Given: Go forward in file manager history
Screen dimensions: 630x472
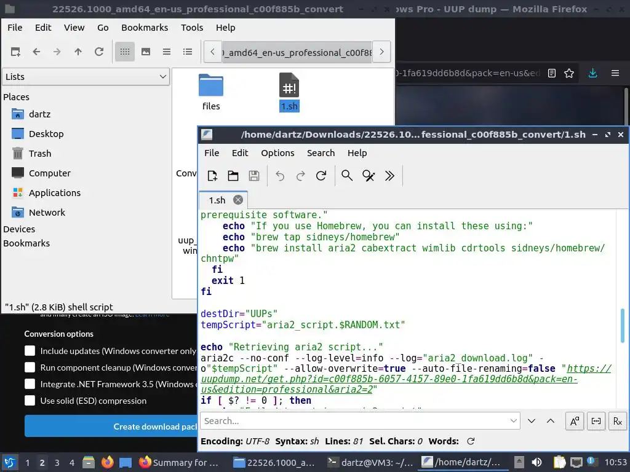Looking at the screenshot, I should click(57, 52).
